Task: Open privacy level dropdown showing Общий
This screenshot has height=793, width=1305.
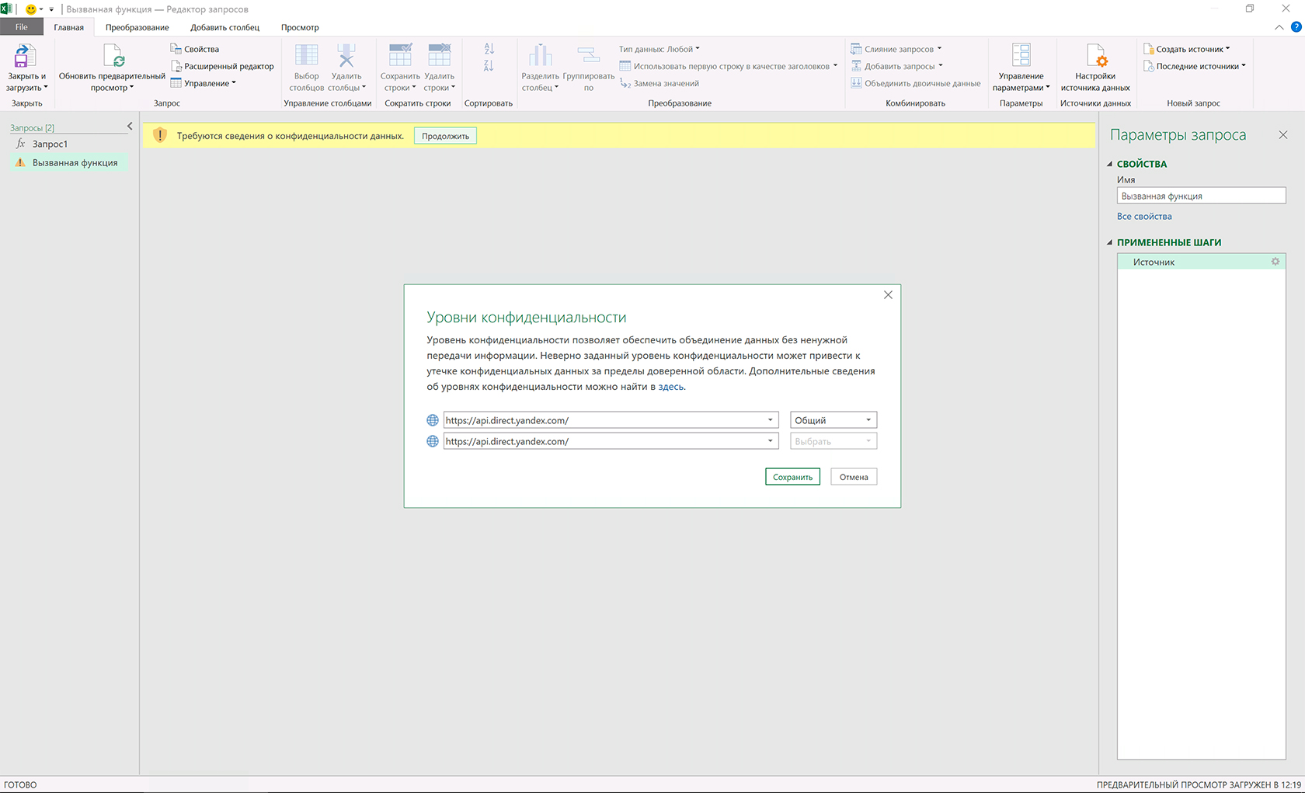Action: 833,420
